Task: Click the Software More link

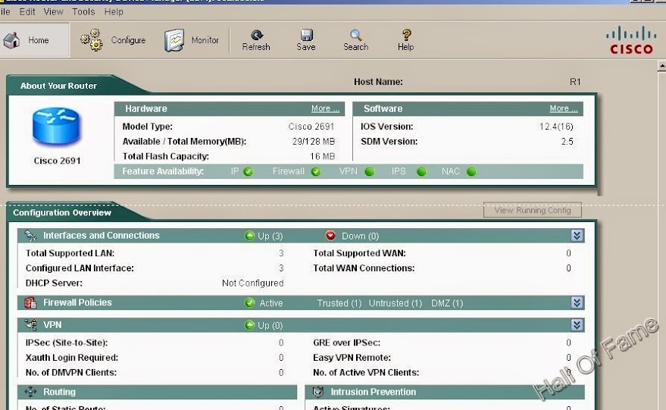Action: pos(563,108)
